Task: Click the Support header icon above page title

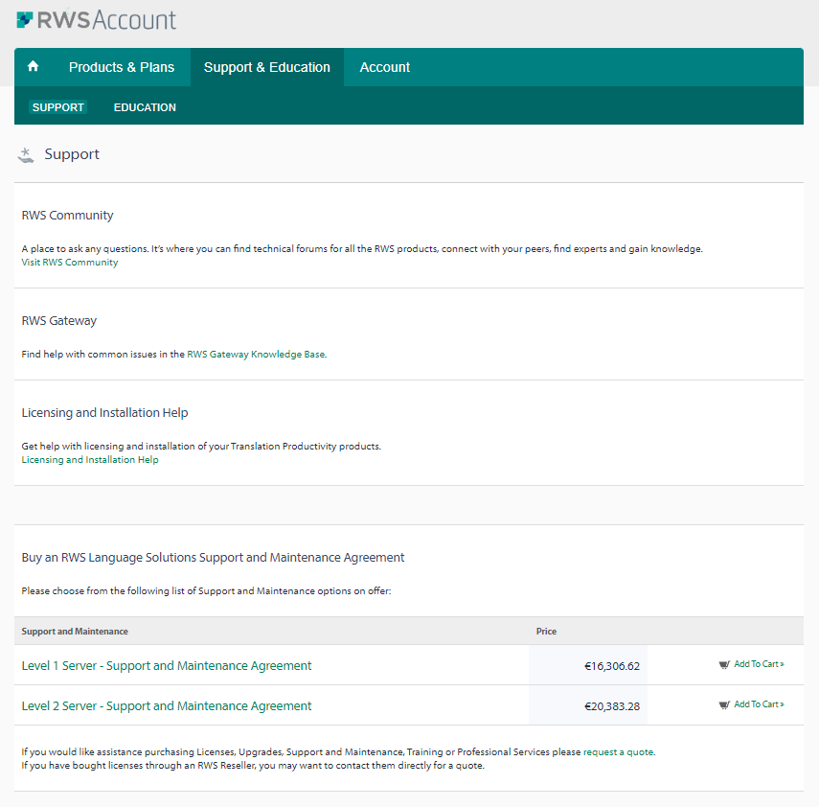Action: [26, 154]
